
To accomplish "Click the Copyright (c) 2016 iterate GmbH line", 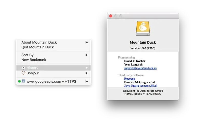I will point(143,91).
